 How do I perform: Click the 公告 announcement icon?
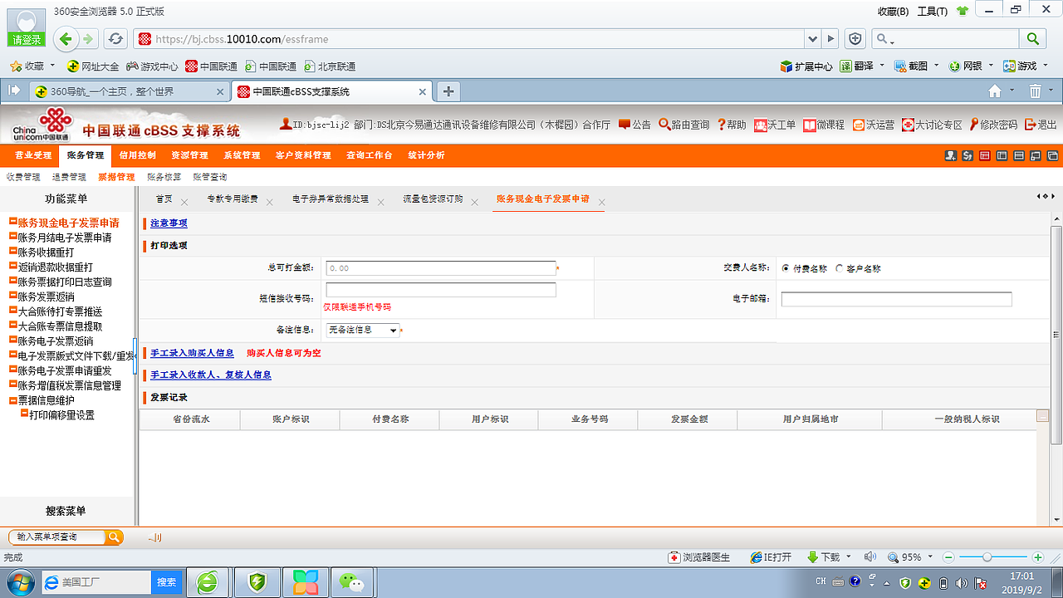click(x=634, y=125)
